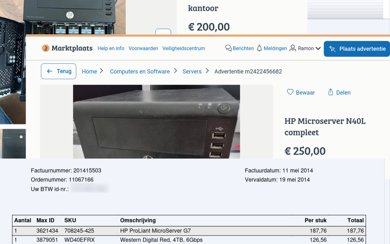The height and width of the screenshot is (244, 390).
Task: Click the SKU column header
Action: tap(70, 221)
